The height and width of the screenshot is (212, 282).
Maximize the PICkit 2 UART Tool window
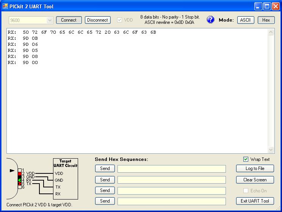(267, 6)
